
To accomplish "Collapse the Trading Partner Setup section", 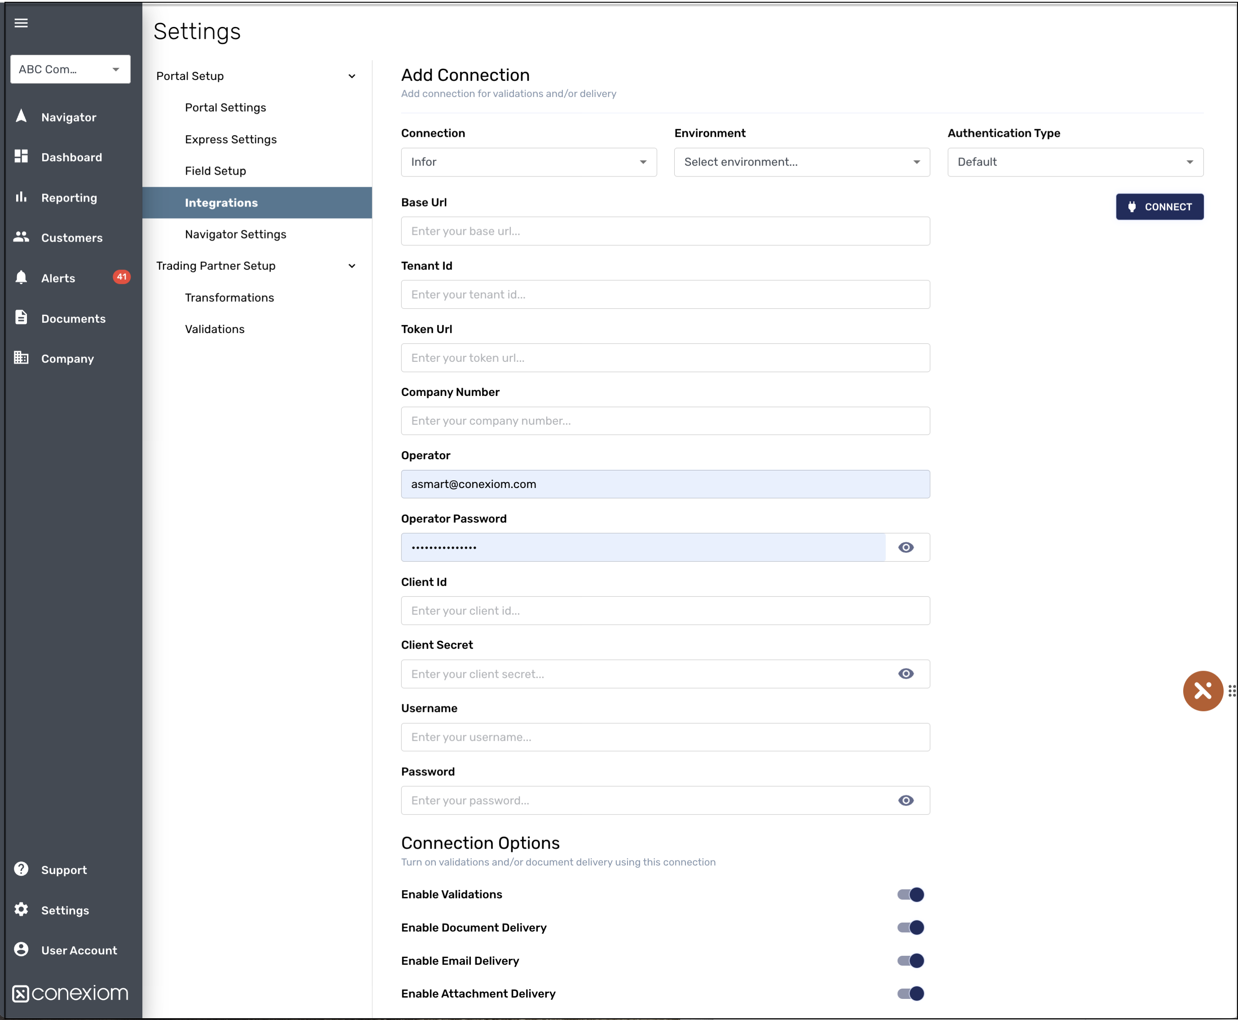I will pos(351,266).
